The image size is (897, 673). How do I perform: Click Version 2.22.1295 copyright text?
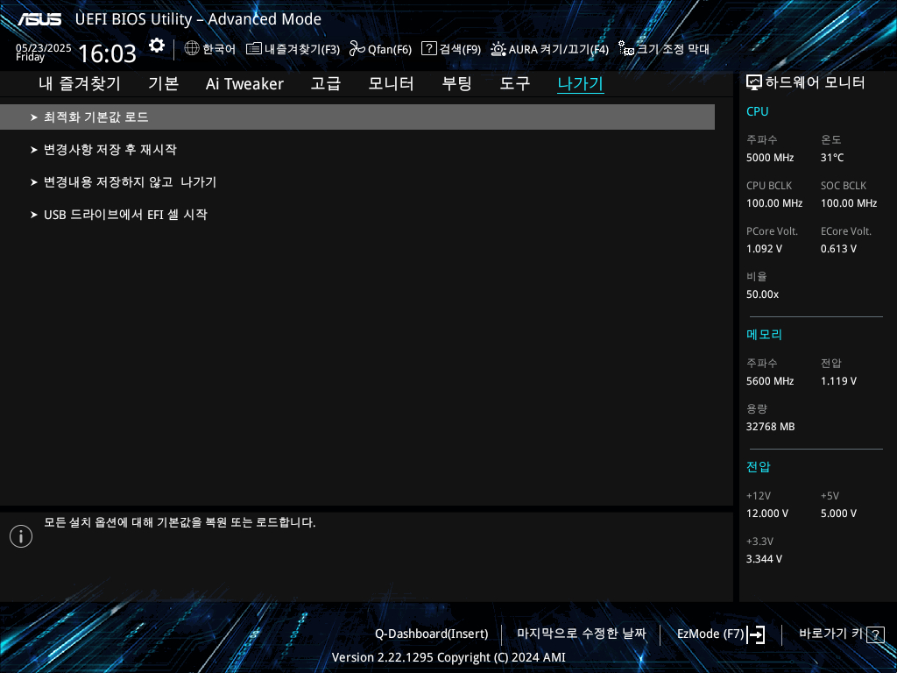[x=448, y=657]
